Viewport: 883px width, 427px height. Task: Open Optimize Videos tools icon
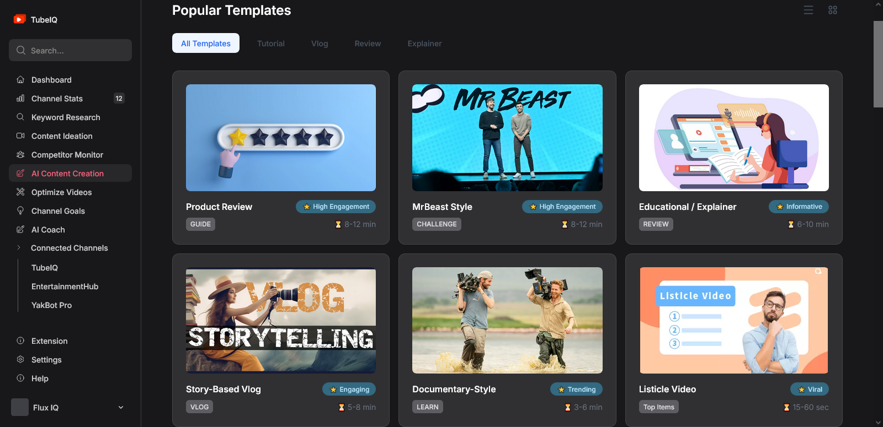coord(20,192)
